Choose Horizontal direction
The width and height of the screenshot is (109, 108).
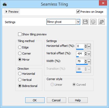[20, 74]
